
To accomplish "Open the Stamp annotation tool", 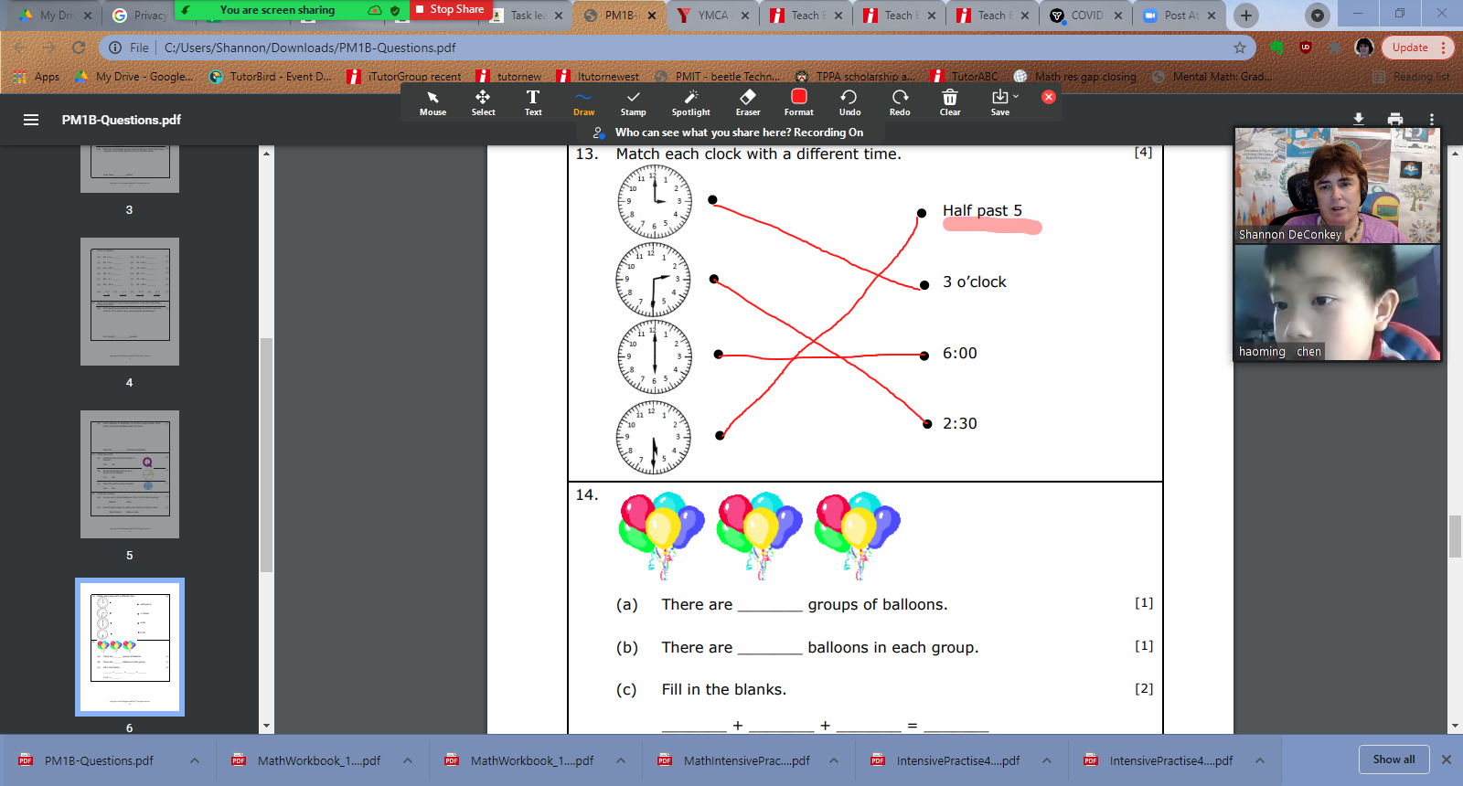I will click(x=633, y=103).
